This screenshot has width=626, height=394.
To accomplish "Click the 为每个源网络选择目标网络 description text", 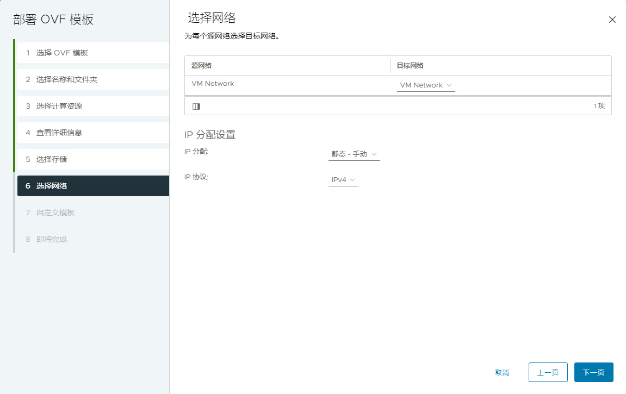I will pyautogui.click(x=232, y=36).
